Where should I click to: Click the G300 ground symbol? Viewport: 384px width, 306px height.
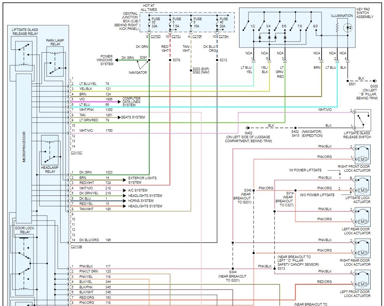pyautogui.click(x=374, y=81)
